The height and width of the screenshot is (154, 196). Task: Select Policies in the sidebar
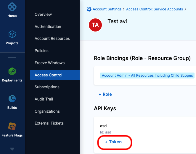[41, 51]
